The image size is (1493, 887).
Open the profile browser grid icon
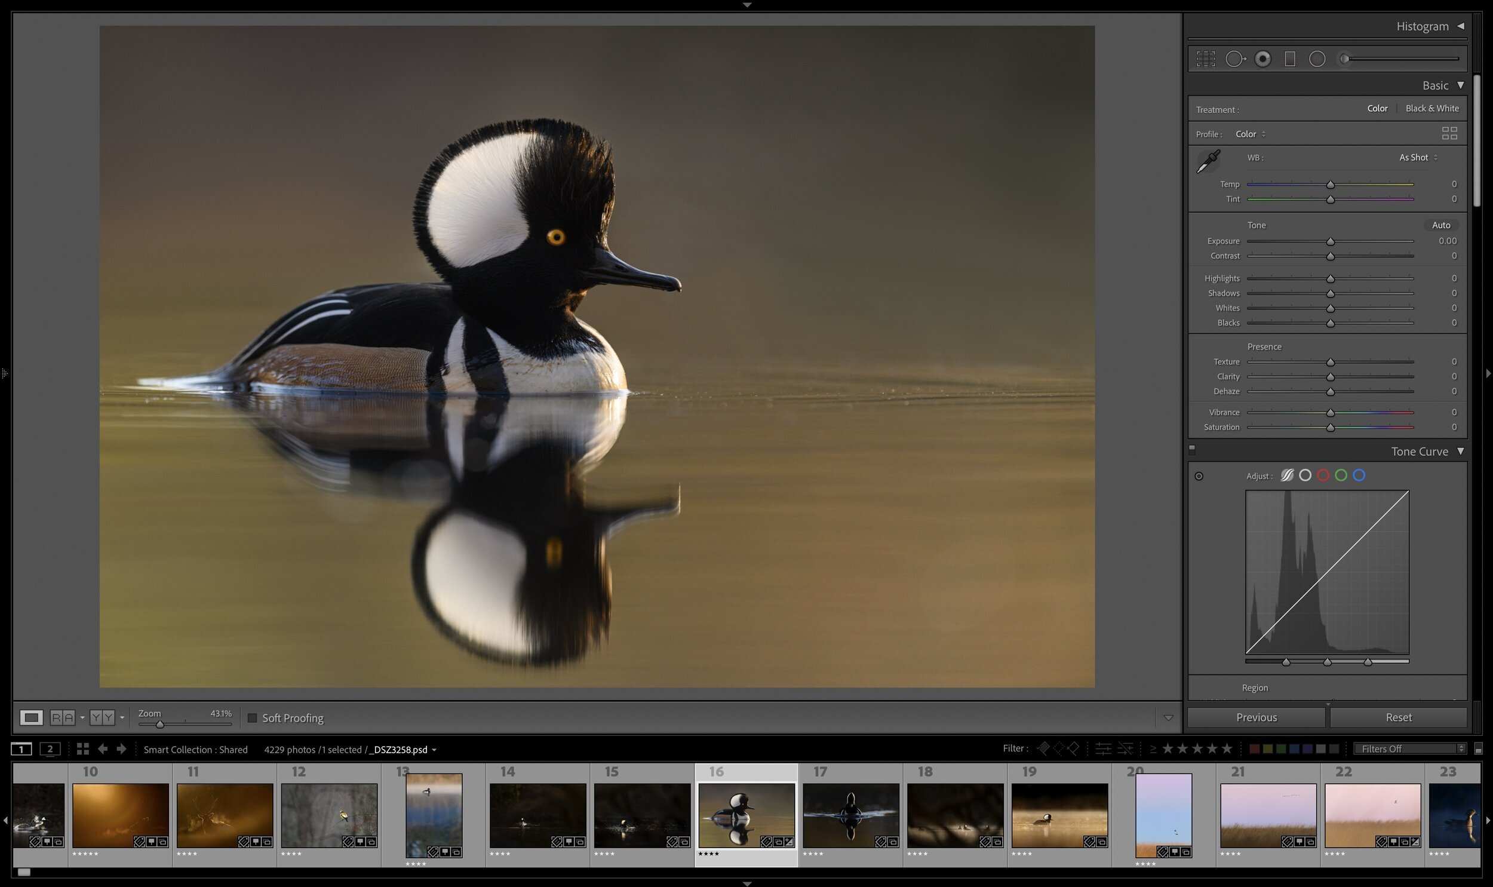pos(1451,133)
